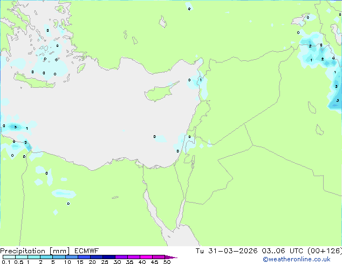Click legend label '50'
This screenshot has width=342, height=264.
pyautogui.click(x=167, y=262)
